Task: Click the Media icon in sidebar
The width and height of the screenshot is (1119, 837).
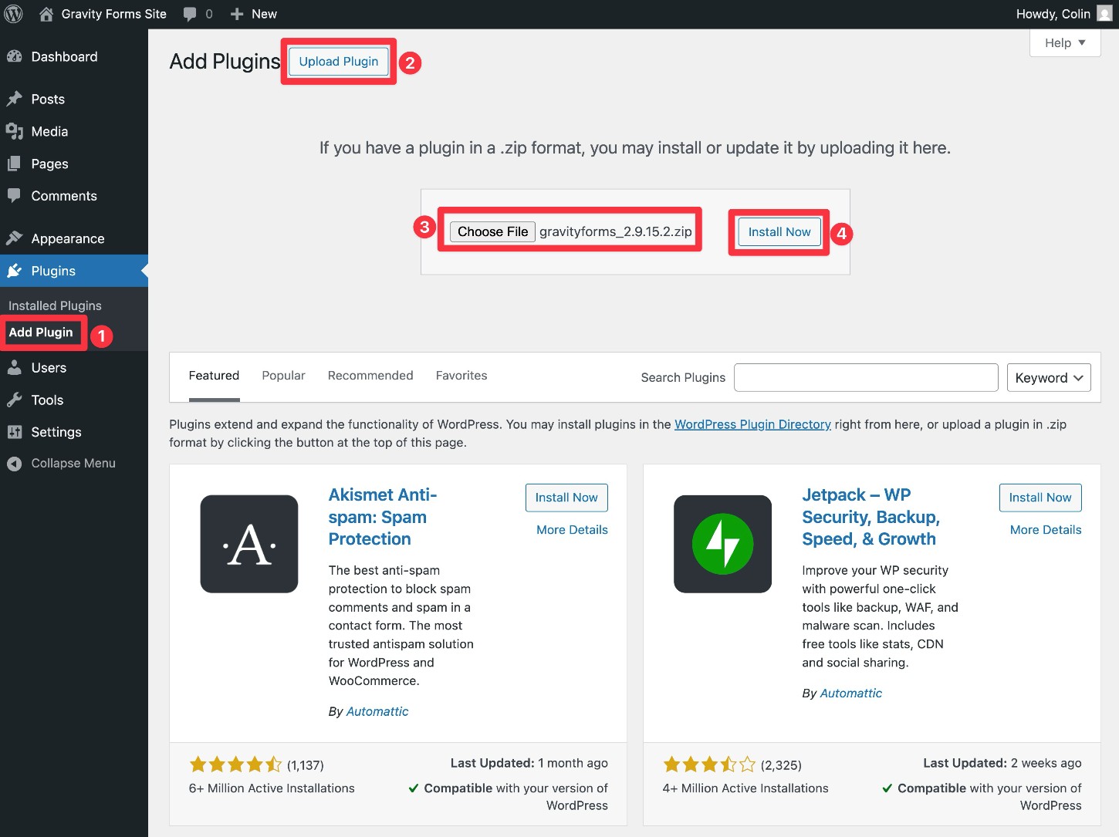Action: tap(14, 131)
